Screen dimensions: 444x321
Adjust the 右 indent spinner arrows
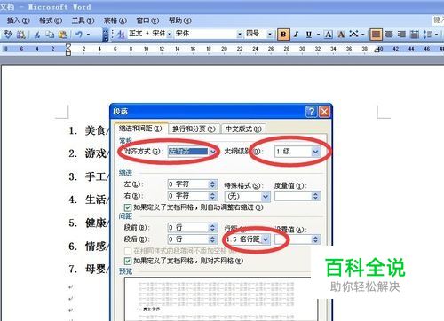click(212, 196)
